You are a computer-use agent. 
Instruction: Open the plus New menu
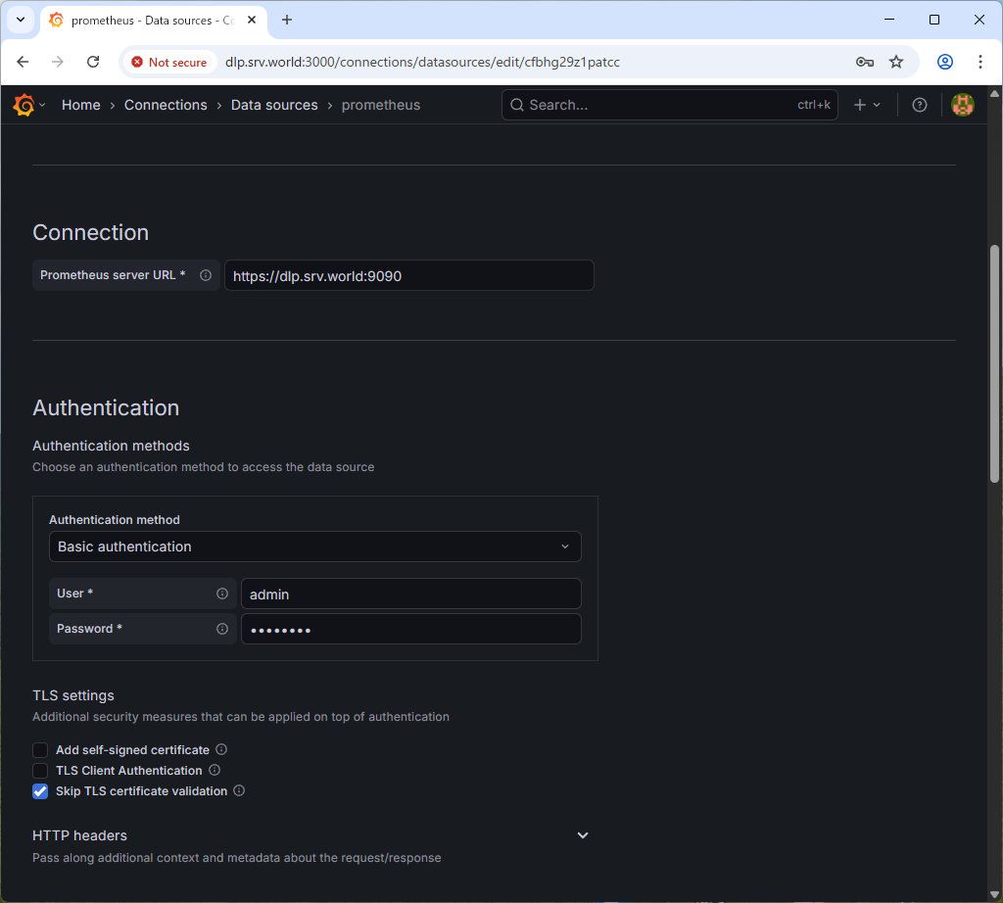(867, 105)
